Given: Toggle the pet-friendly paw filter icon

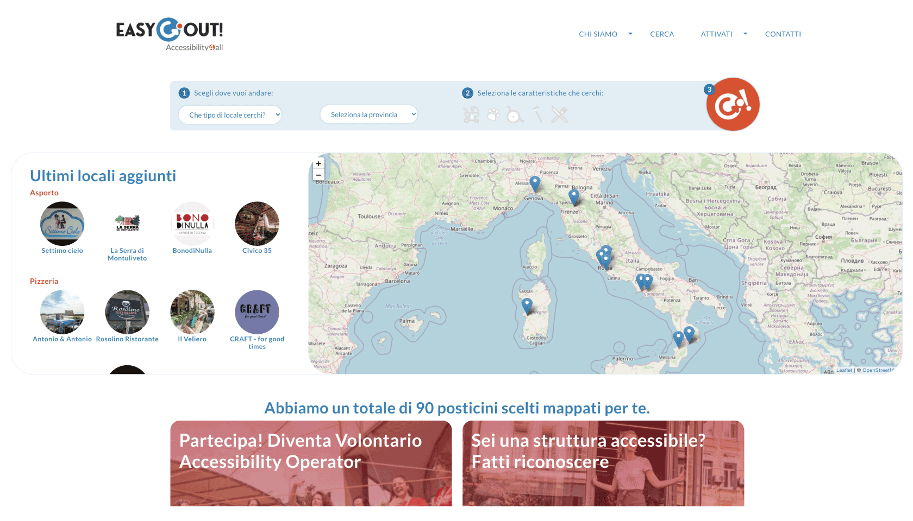Looking at the screenshot, I should pos(493,115).
